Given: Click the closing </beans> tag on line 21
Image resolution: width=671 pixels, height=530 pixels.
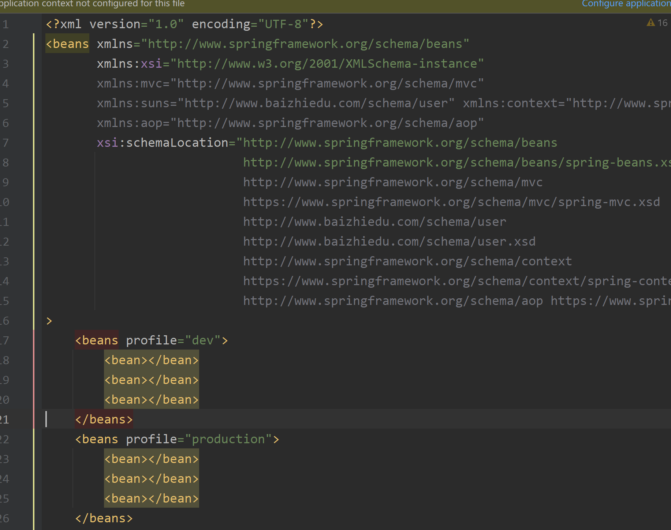Looking at the screenshot, I should (x=104, y=419).
